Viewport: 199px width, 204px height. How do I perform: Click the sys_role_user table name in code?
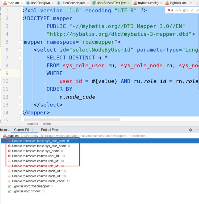pos(84,65)
